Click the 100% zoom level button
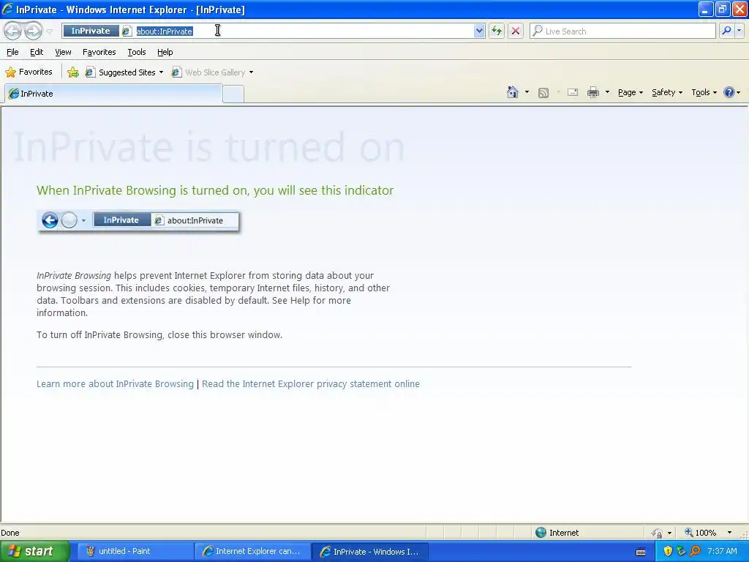The image size is (749, 562). coord(701,533)
